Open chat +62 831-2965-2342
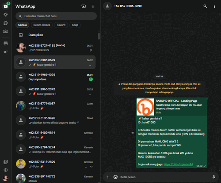This screenshot has height=183, width=221. (x=55, y=91)
